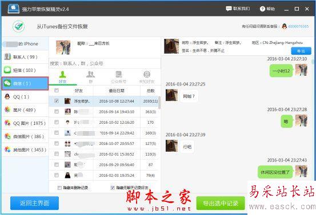Screen dimensions: 316x215
Task: Click 返回主界面 button
Action: coord(34,203)
